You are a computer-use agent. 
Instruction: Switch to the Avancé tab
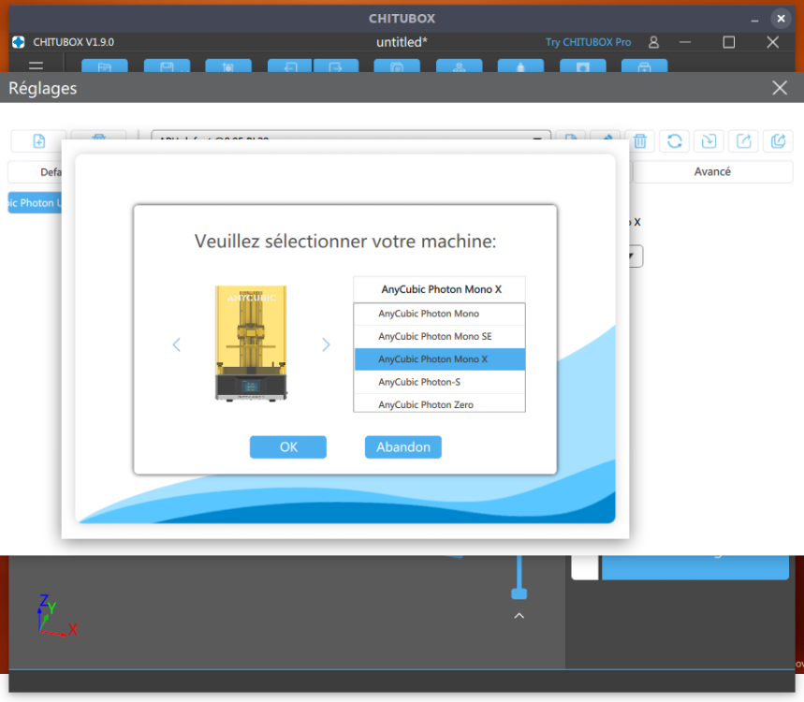712,172
